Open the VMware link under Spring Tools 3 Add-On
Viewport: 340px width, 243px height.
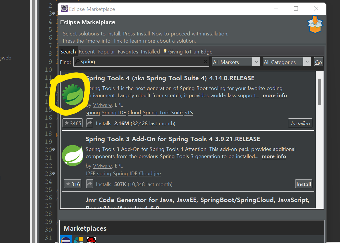tap(102, 166)
